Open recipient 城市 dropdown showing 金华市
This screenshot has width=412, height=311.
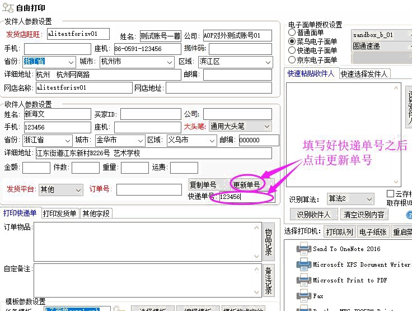pyautogui.click(x=120, y=140)
